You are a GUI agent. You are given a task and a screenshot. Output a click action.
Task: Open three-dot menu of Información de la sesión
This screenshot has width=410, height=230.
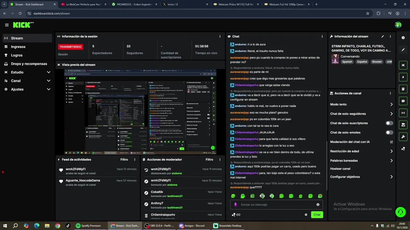[220, 36]
